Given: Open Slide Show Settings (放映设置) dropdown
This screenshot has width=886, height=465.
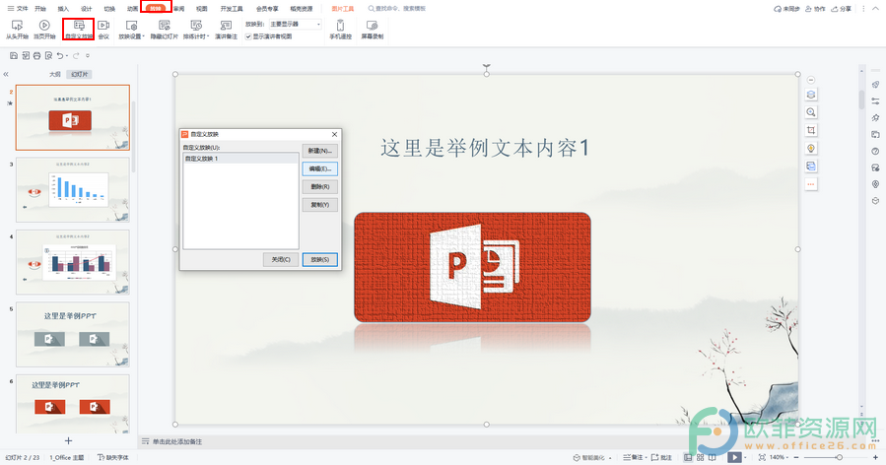Looking at the screenshot, I should tap(132, 30).
